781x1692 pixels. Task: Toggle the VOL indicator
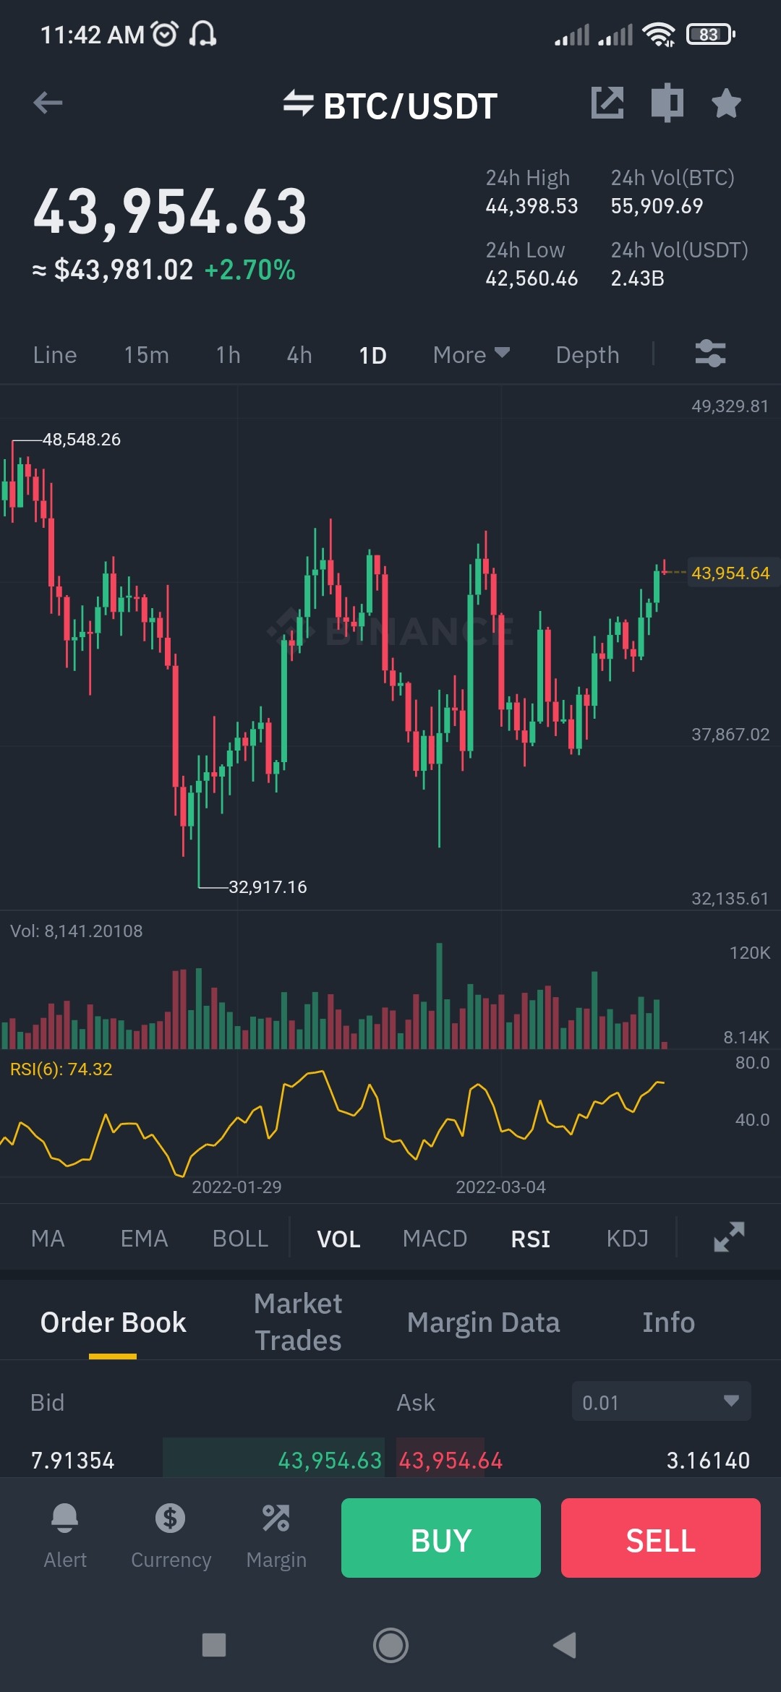[338, 1239]
